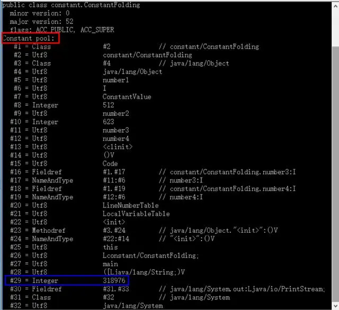This screenshot has height=310, width=339.
Task: Click the Integer value '623'
Action: pyautogui.click(x=108, y=122)
